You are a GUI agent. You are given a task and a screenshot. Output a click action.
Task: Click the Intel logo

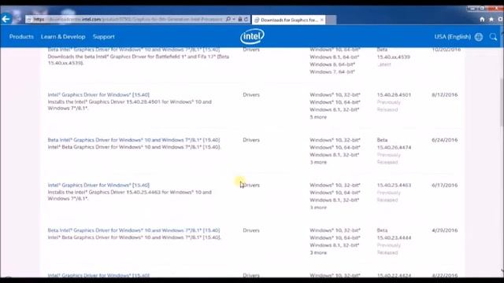pyautogui.click(x=252, y=36)
